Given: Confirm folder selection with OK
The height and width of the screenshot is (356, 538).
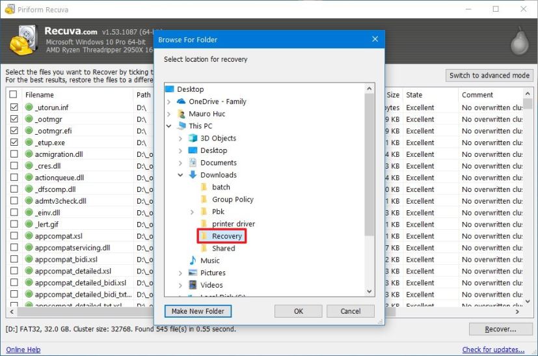Looking at the screenshot, I should pyautogui.click(x=298, y=311).
